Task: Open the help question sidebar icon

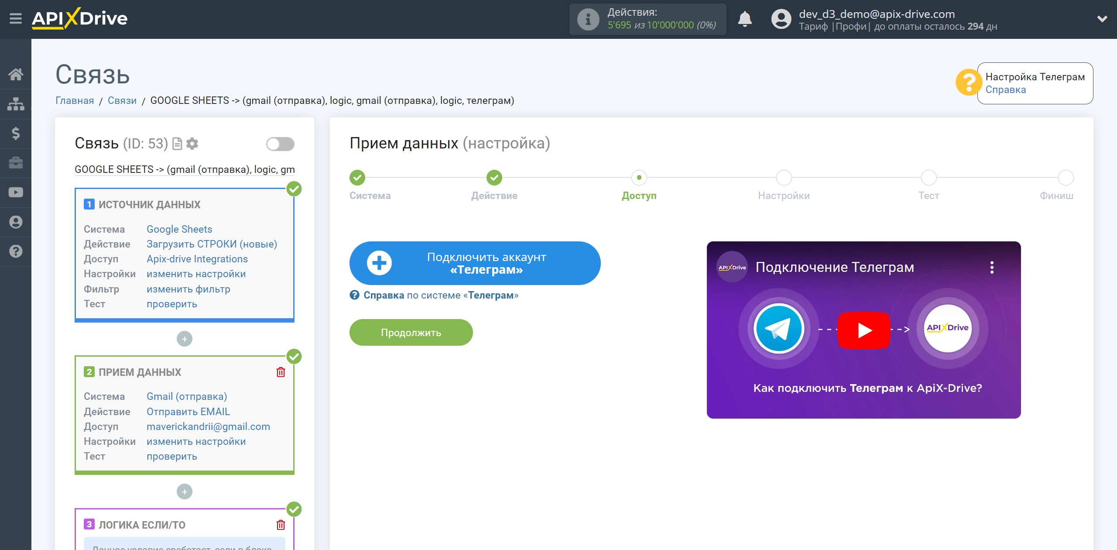Action: (x=16, y=251)
